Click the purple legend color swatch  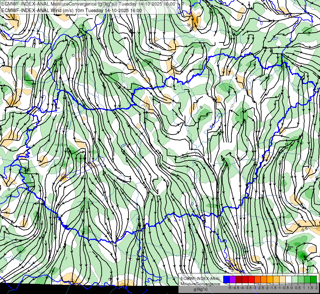pos(233,280)
